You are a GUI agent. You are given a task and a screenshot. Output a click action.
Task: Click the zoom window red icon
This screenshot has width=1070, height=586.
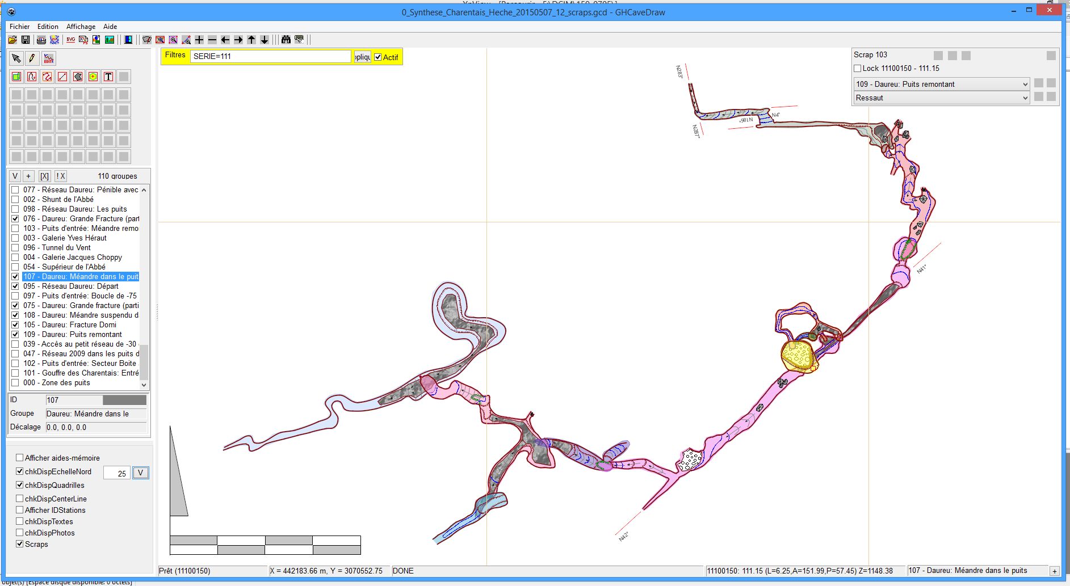pyautogui.click(x=160, y=40)
